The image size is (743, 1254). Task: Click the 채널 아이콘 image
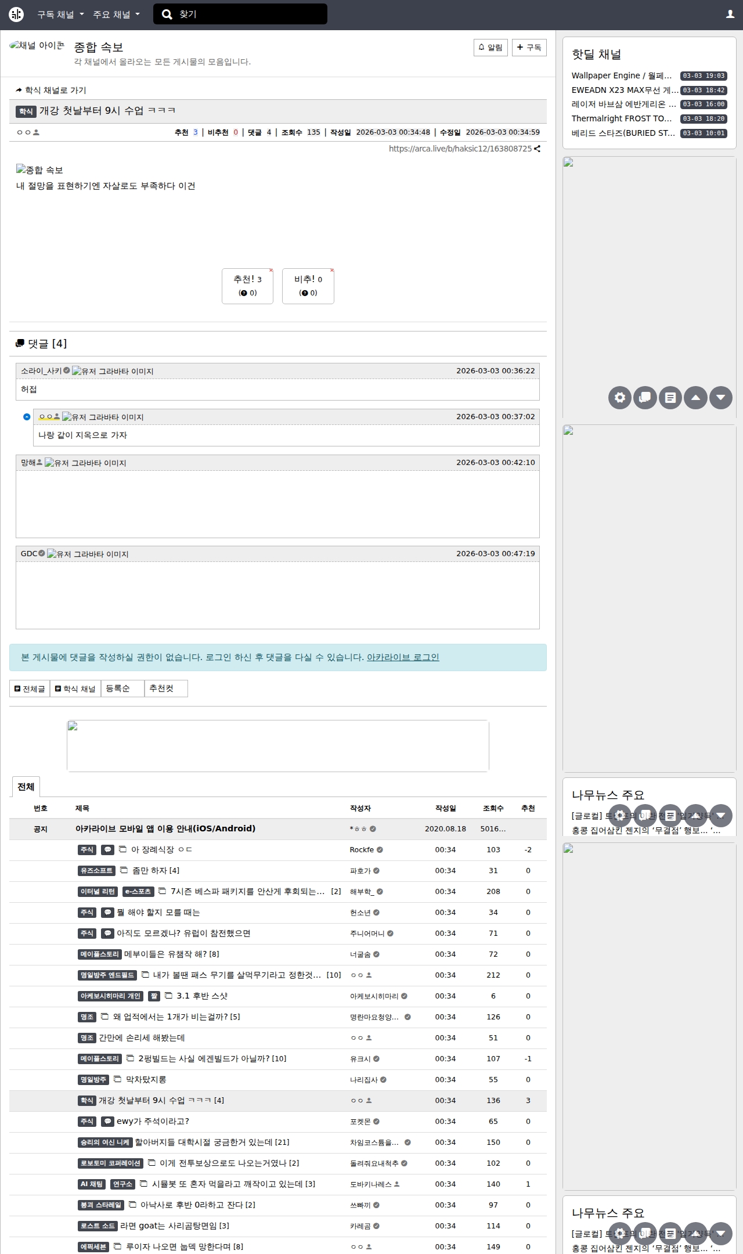37,45
